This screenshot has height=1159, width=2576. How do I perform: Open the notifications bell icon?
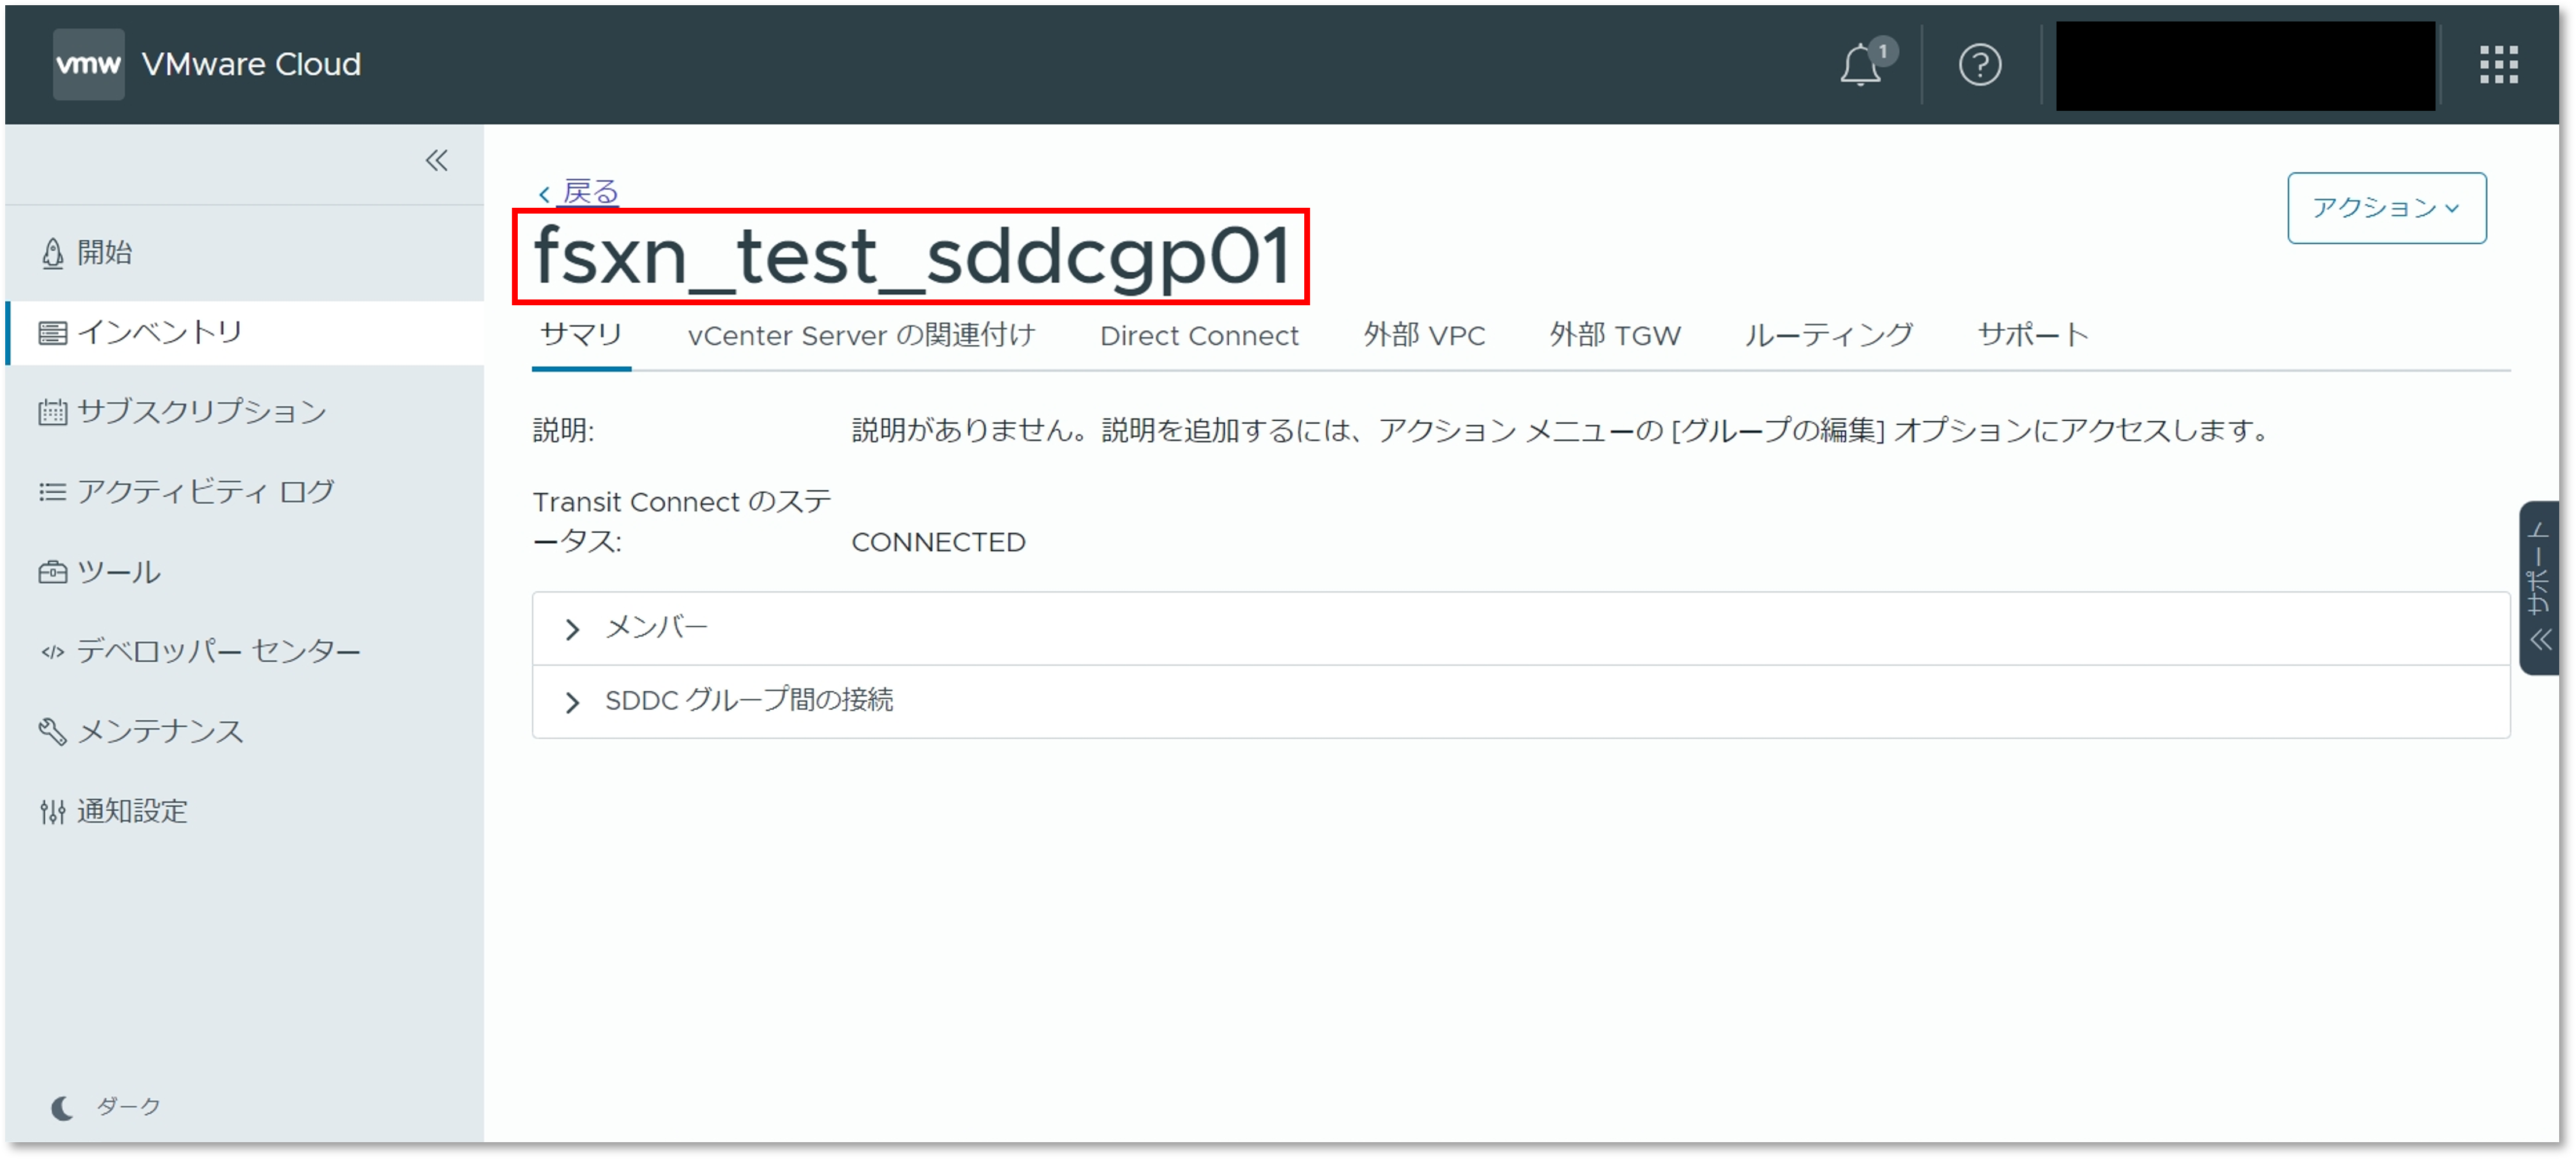(x=1862, y=65)
